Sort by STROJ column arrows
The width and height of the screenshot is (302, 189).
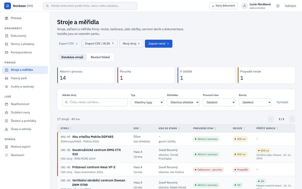71,129
